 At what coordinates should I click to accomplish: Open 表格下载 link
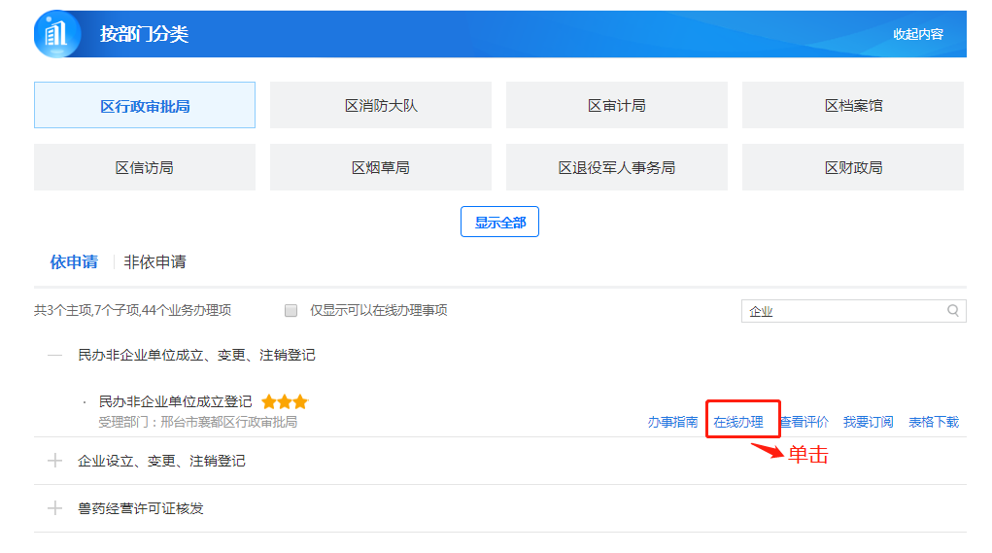[x=933, y=422]
